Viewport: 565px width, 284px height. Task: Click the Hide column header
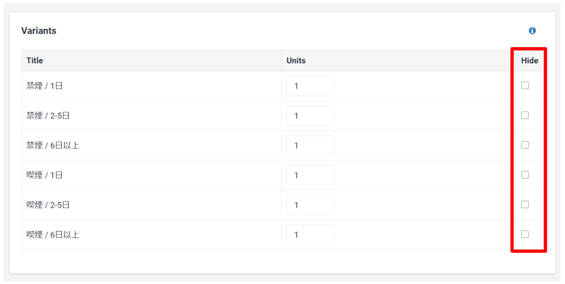pos(530,61)
